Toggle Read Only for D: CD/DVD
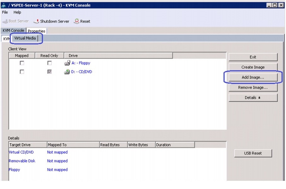This screenshot has height=189, width=286. 50,72
